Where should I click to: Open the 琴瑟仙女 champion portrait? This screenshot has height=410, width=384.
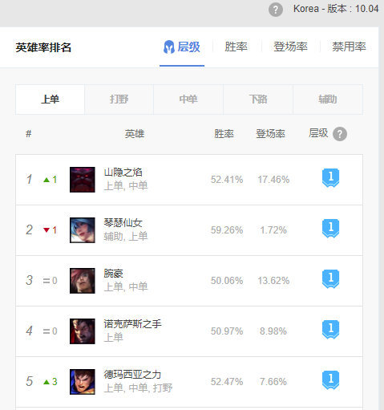tap(83, 230)
